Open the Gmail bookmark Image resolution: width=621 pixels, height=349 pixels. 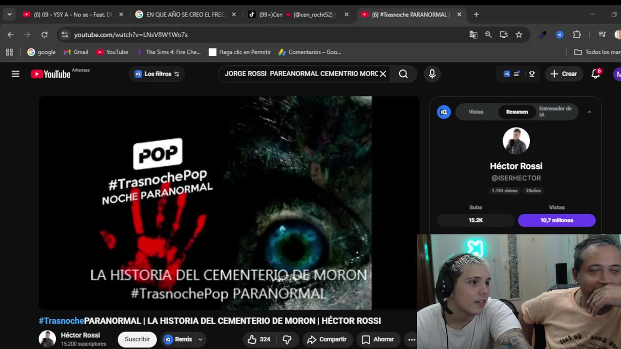[x=76, y=52]
